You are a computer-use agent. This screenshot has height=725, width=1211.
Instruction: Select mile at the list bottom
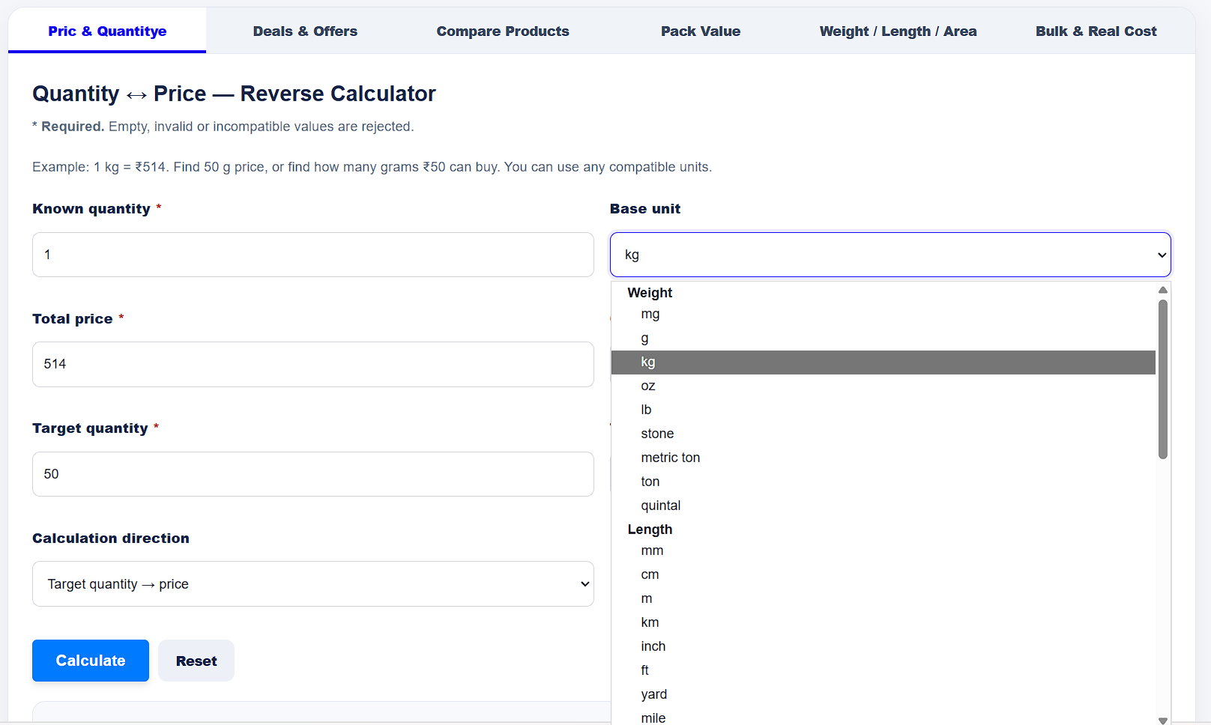pos(884,718)
